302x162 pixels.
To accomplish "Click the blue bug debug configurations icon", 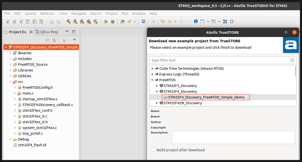I will (112, 21).
